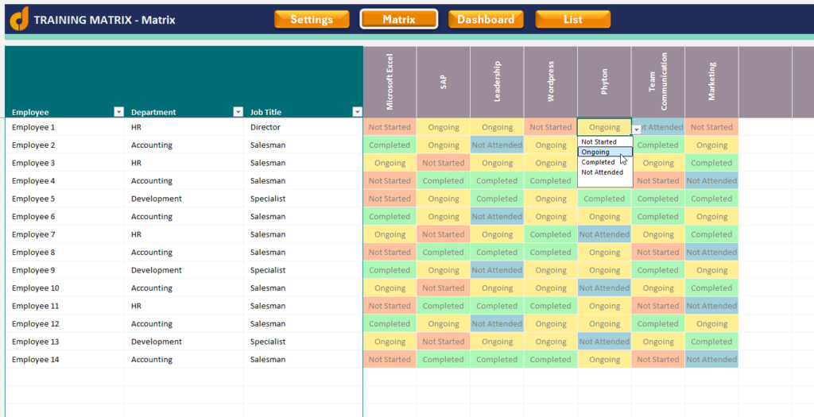Go to the Dashboard page

[486, 20]
